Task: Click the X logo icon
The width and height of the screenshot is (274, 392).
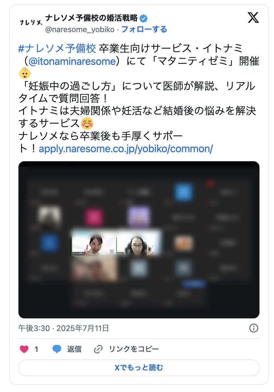Action: tap(253, 18)
